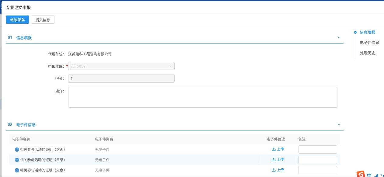
Task: Collapse the 02 电子件信息 section
Action: (x=339, y=124)
